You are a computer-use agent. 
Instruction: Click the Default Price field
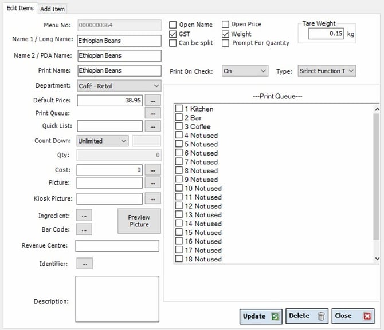[x=109, y=101]
